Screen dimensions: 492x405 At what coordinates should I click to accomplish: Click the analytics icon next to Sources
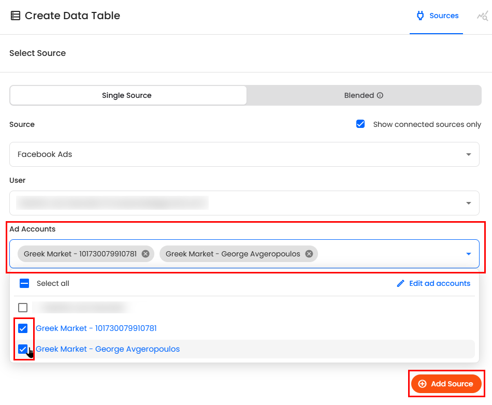[x=482, y=16]
